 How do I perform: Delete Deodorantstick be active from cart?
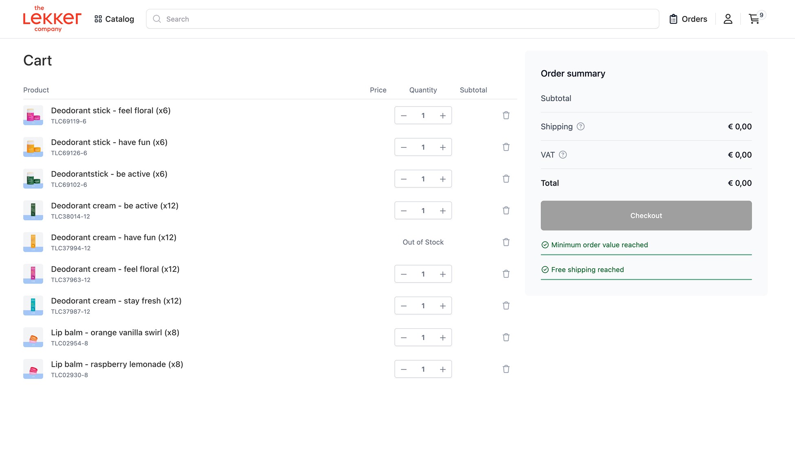coord(506,179)
